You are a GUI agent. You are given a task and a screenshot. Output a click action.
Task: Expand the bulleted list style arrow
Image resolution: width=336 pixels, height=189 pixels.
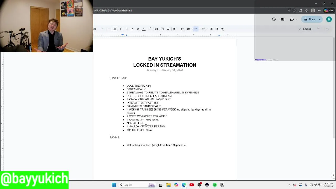click(x=199, y=29)
